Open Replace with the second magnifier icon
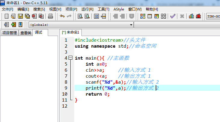This screenshot has height=122, width=220. (87, 16)
